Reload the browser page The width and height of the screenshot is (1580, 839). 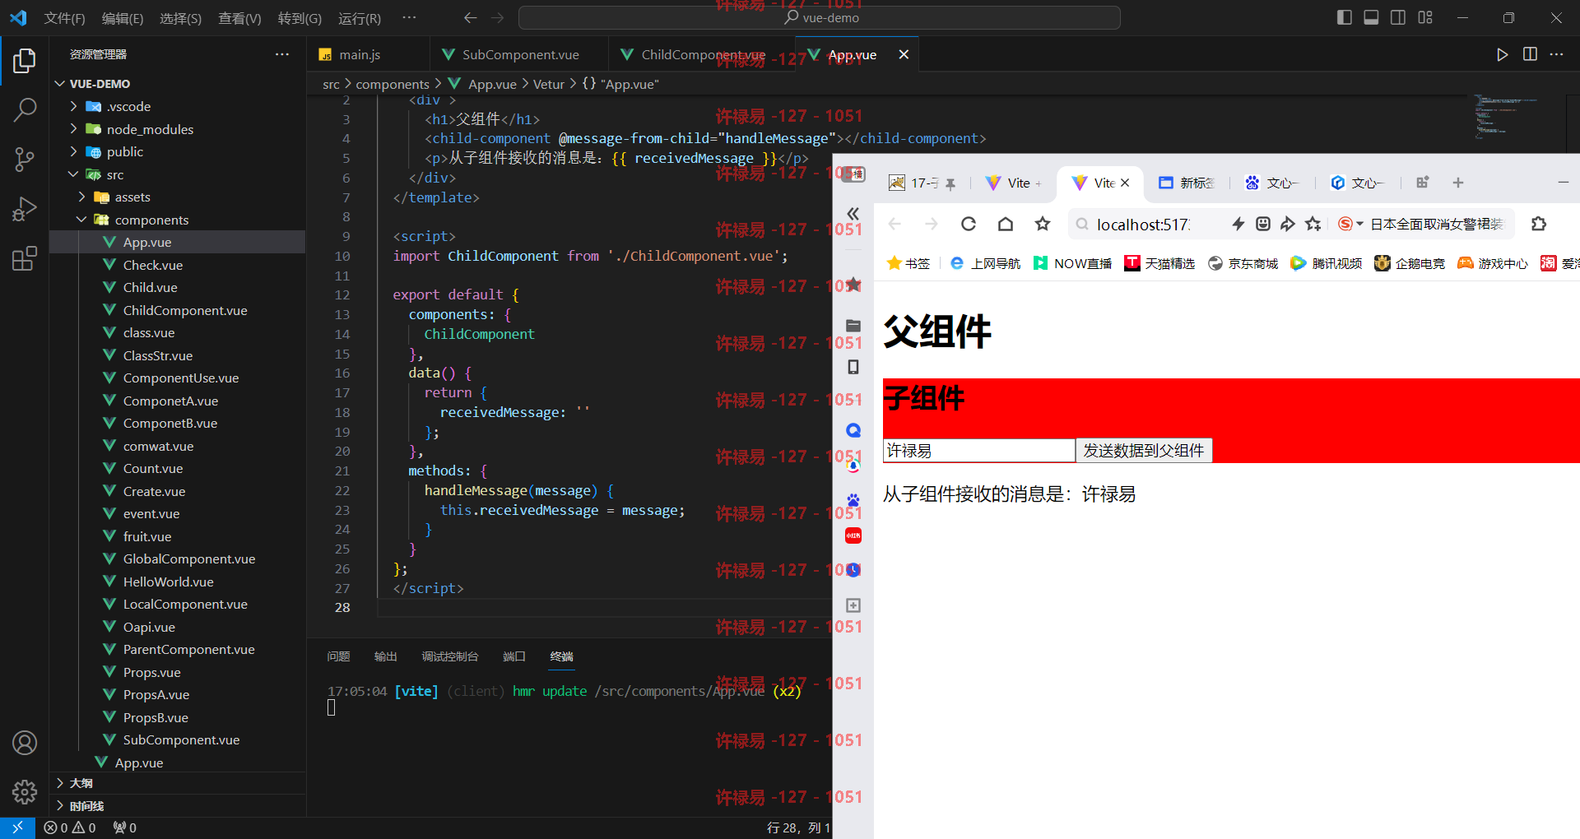click(x=969, y=224)
